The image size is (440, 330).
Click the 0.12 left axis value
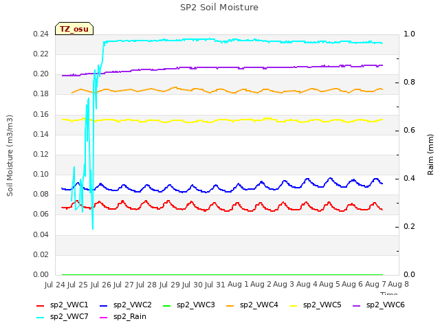coord(41,154)
